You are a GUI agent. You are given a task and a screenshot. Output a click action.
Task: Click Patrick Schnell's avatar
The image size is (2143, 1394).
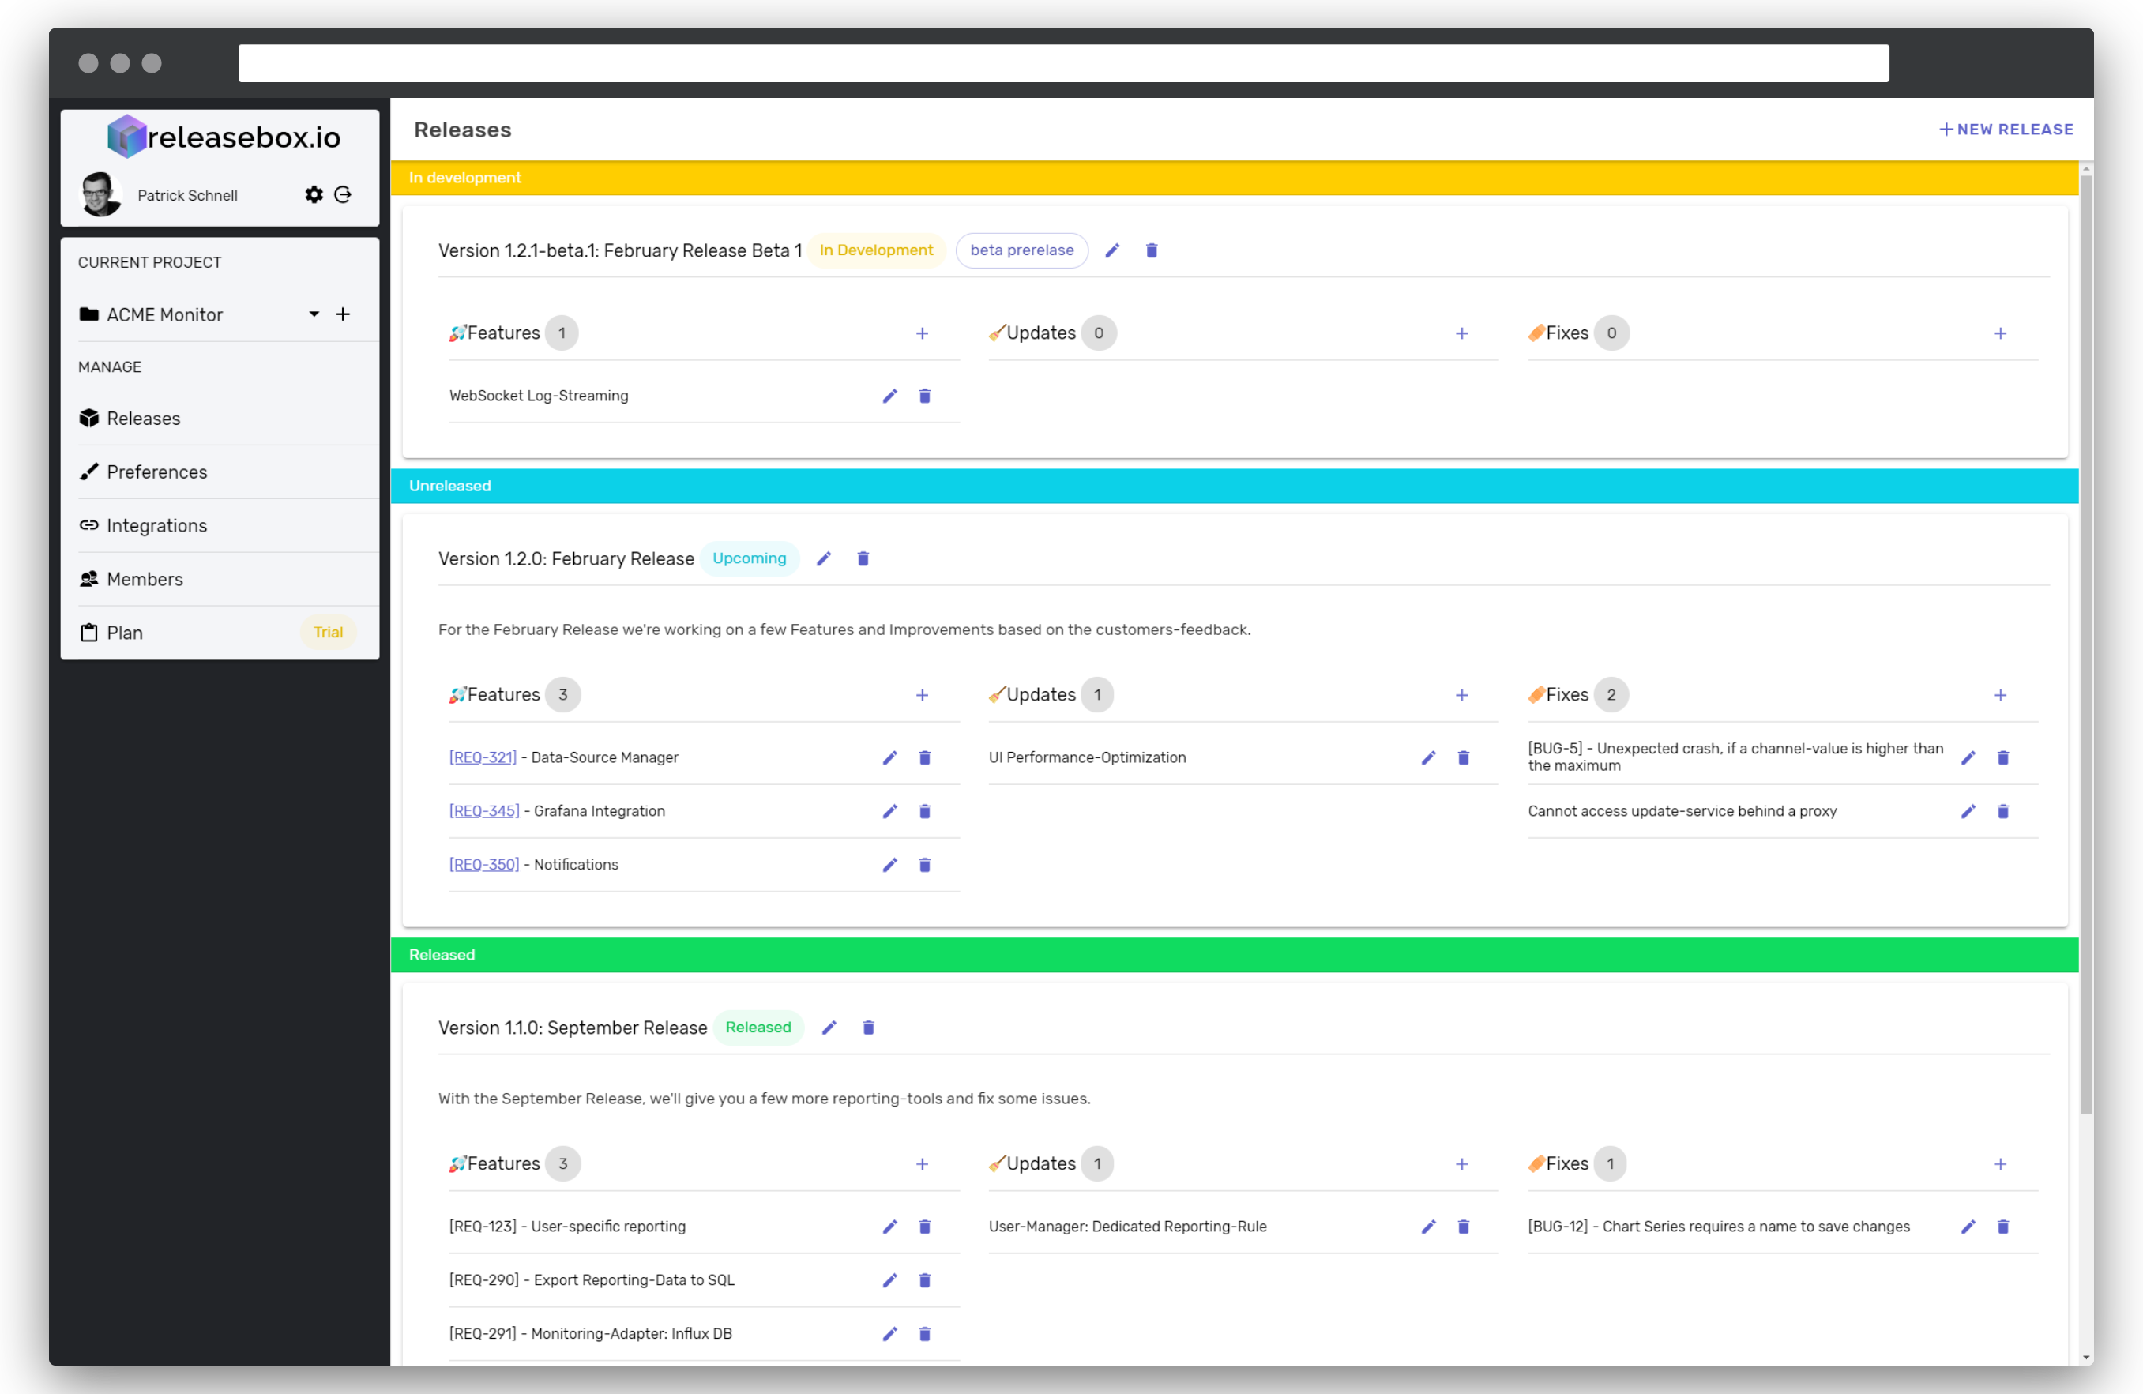100,194
